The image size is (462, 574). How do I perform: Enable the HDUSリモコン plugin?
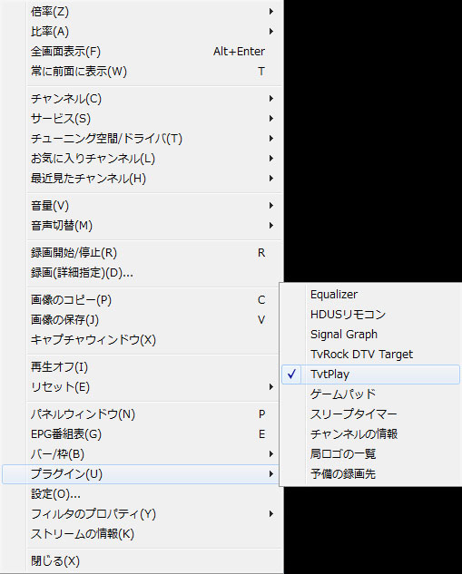tap(370, 314)
